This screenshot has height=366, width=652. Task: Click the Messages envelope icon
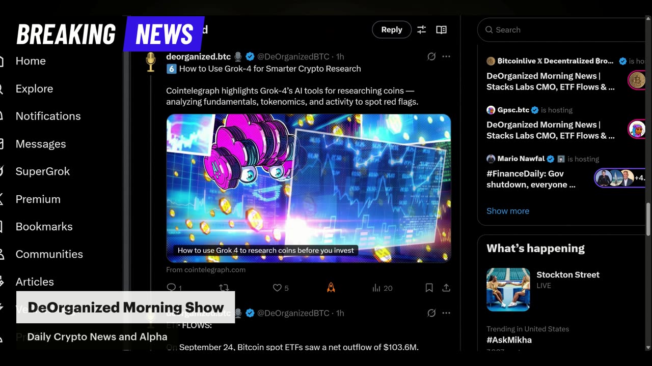pyautogui.click(x=2, y=144)
